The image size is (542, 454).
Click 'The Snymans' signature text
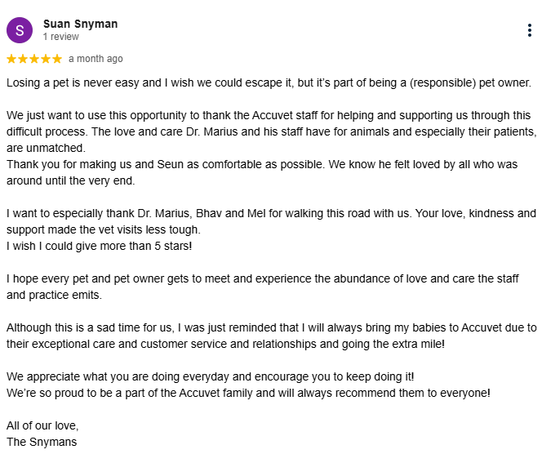42,442
